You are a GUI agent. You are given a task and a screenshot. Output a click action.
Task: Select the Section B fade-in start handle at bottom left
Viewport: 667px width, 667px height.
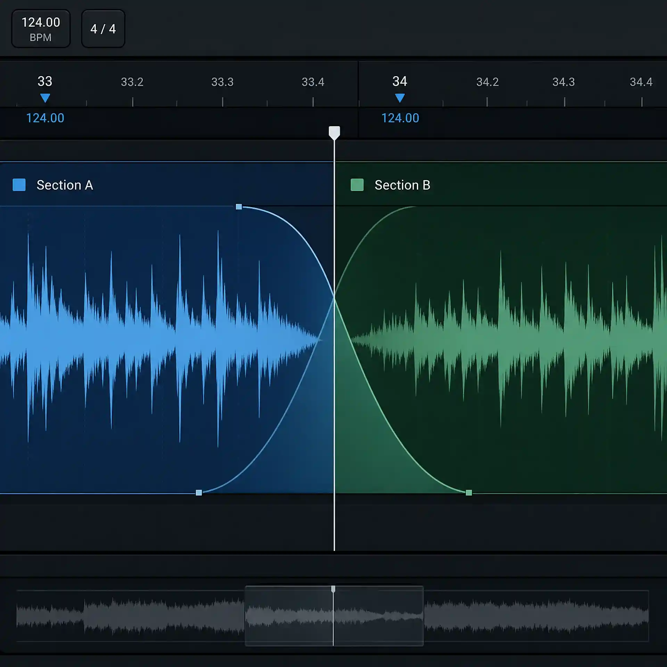tap(199, 493)
